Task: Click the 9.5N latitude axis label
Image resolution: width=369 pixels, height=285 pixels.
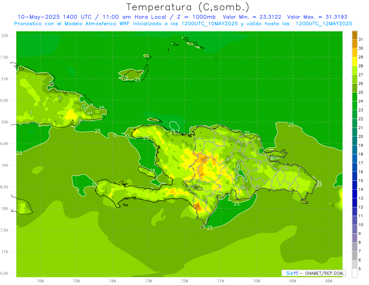Action: tap(4, 144)
